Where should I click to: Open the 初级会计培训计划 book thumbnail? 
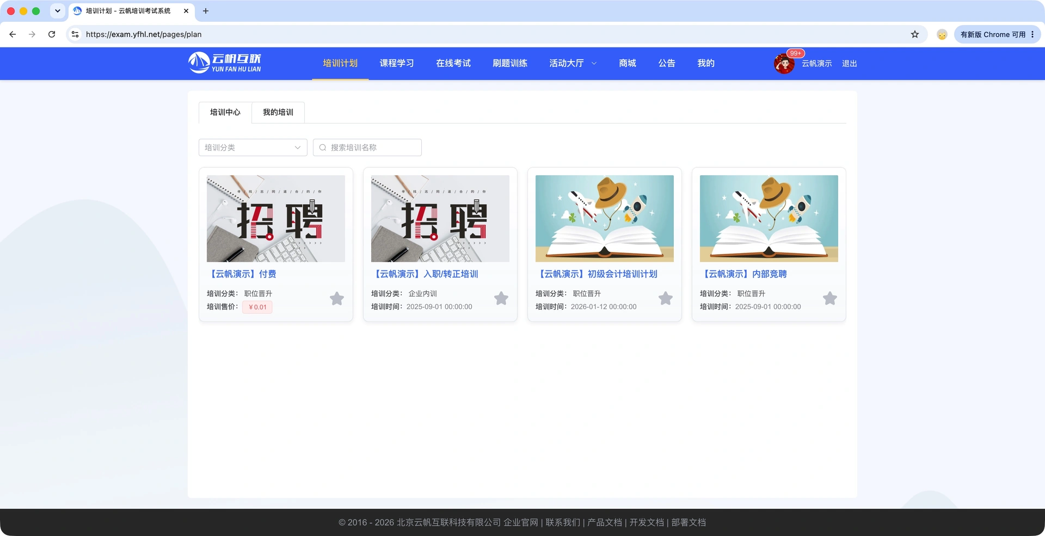coord(605,218)
